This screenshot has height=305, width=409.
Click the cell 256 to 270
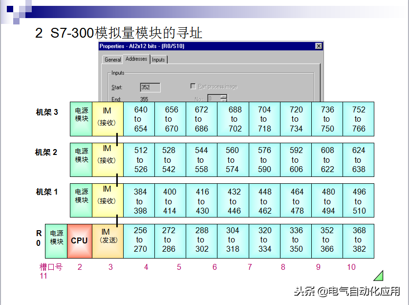pyautogui.click(x=139, y=241)
